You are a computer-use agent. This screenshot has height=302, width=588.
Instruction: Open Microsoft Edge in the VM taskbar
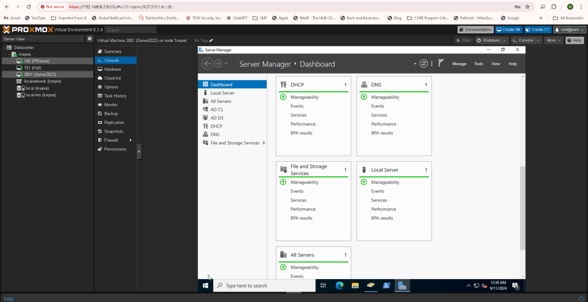339,285
